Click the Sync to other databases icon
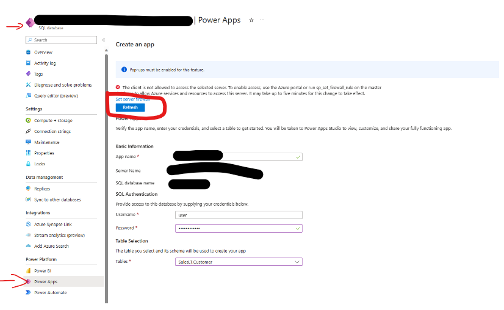 28,200
